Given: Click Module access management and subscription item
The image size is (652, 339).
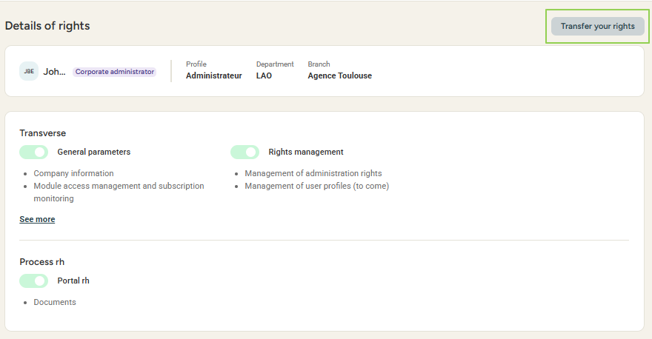Looking at the screenshot, I should click(x=119, y=186).
